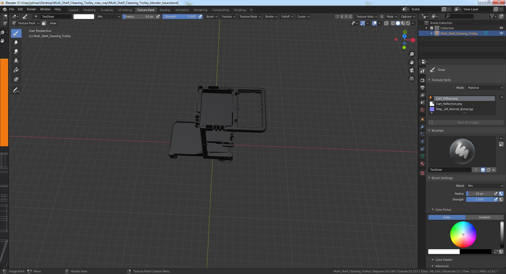This screenshot has height=274, width=506.
Task: Select the Clone stamp tool
Action: tap(16, 61)
